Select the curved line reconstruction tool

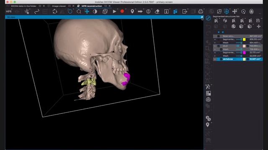37,12
